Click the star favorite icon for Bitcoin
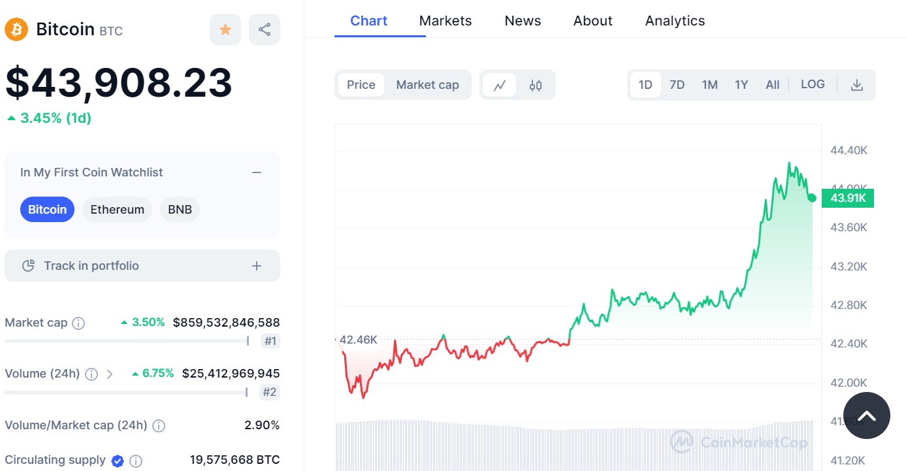 (225, 29)
